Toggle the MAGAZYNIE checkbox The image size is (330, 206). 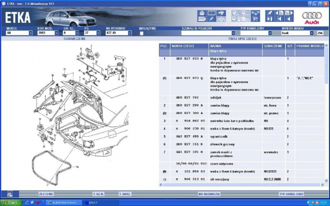pos(142,33)
